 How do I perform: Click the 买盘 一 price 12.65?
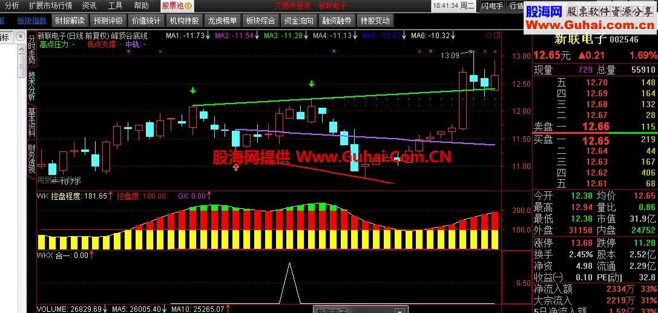(x=596, y=140)
